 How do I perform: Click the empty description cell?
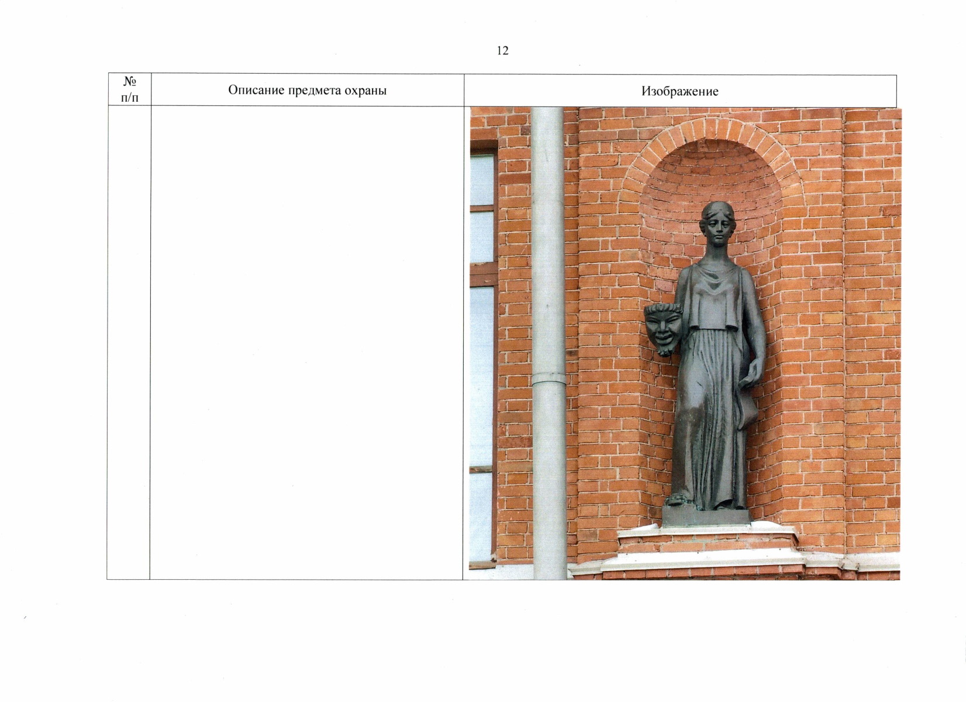pos(307,342)
